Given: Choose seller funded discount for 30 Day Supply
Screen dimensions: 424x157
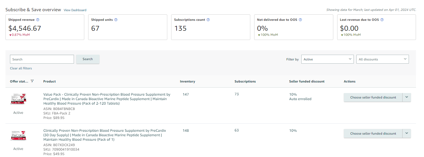Looking at the screenshot, I should click(x=373, y=134).
